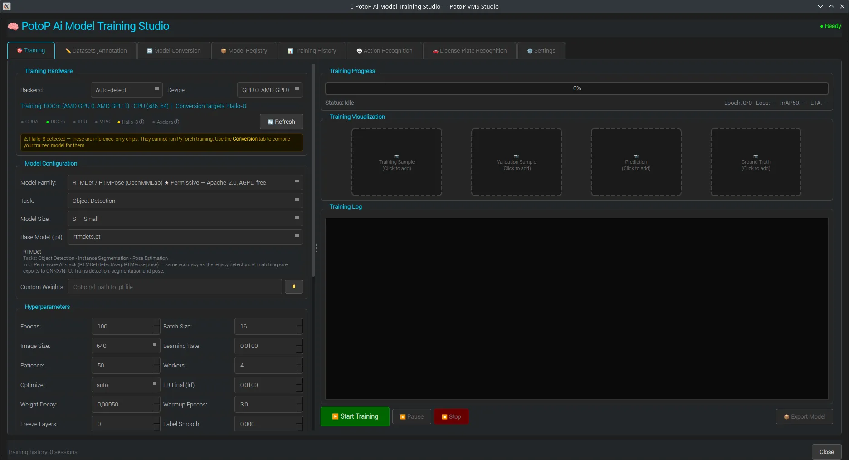
Task: Click the Export Model button
Action: click(x=805, y=416)
